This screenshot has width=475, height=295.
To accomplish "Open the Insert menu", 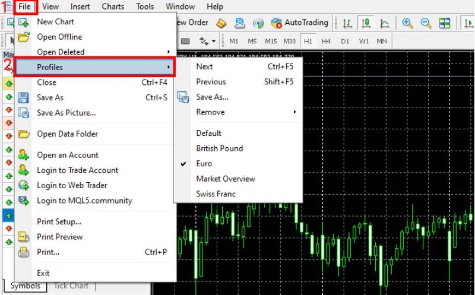I will [80, 7].
